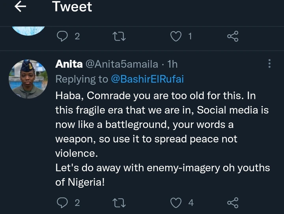The width and height of the screenshot is (284, 214).
Task: Open the three-dot menu on Anita's tweet
Action: (x=269, y=64)
